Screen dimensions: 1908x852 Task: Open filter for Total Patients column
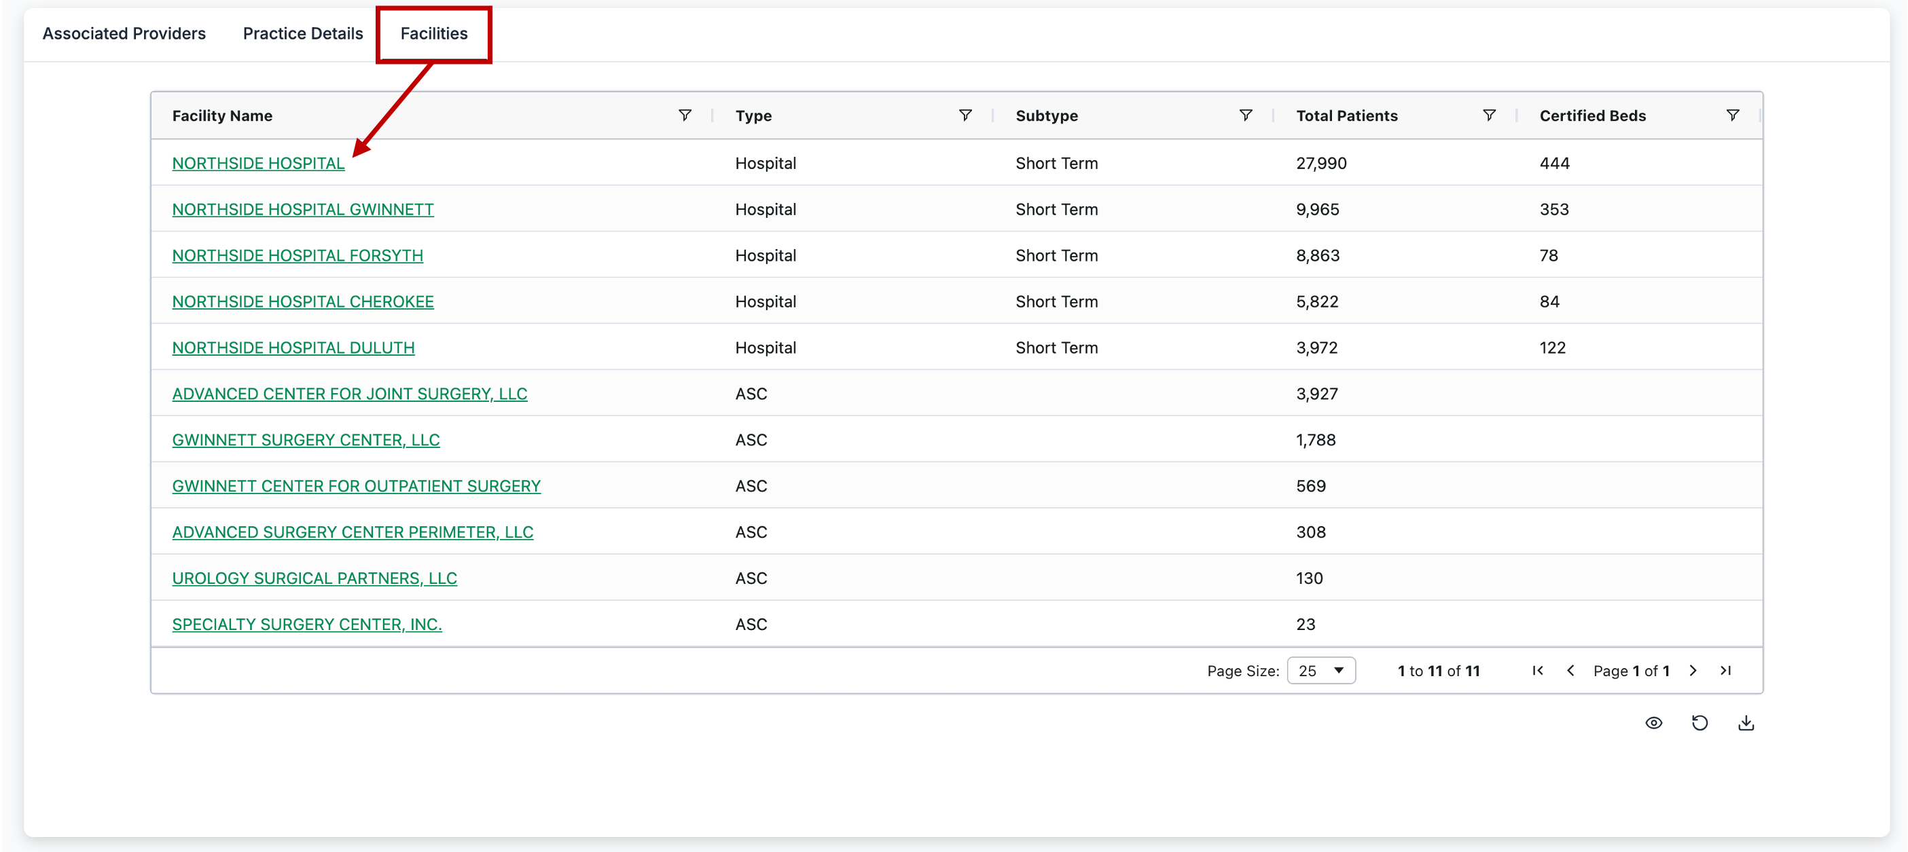[x=1488, y=115]
